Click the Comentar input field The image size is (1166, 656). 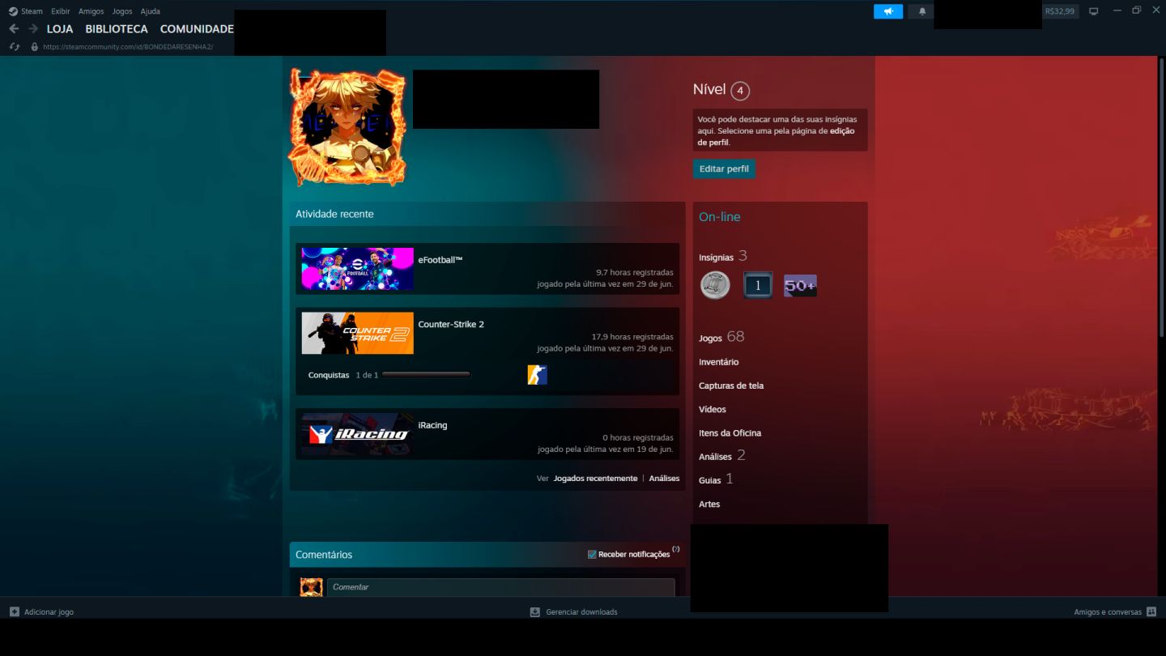(500, 587)
